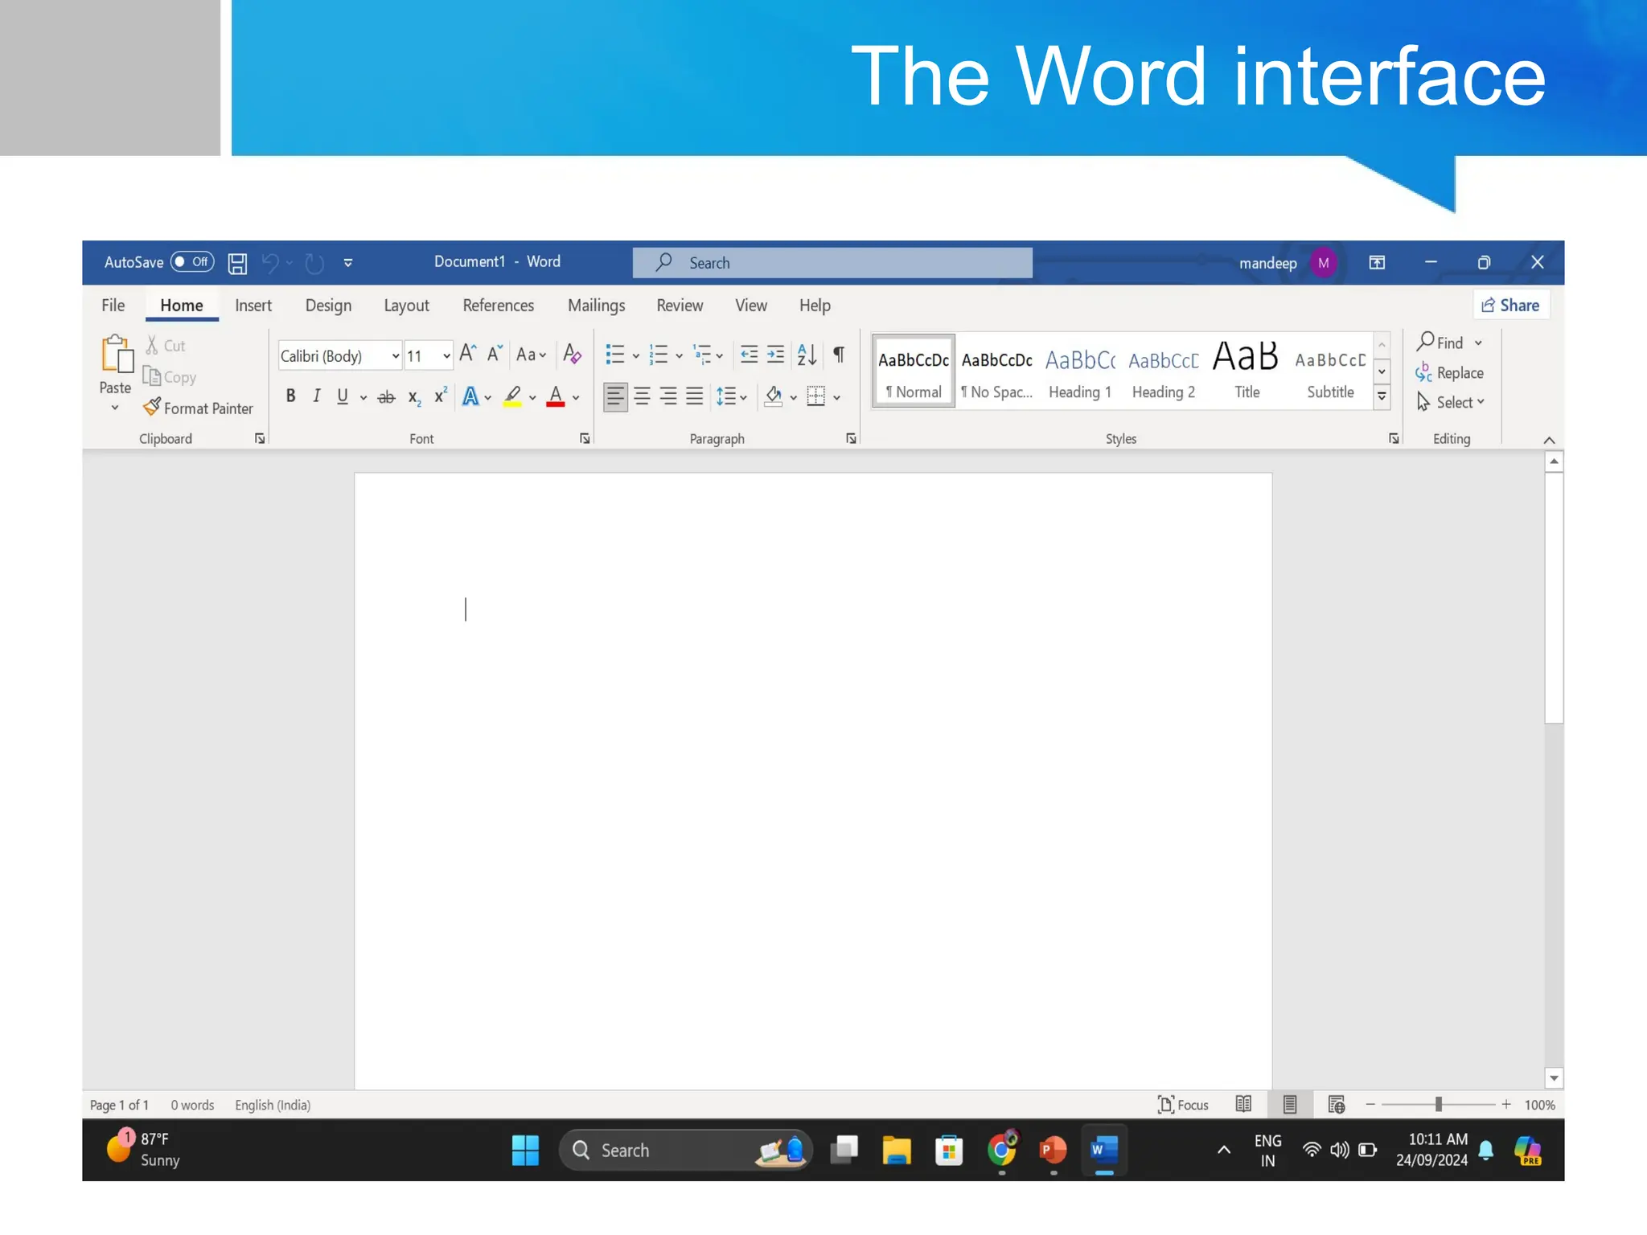Viewport: 1647px width, 1235px height.
Task: Click the Subscript icon
Action: point(414,397)
